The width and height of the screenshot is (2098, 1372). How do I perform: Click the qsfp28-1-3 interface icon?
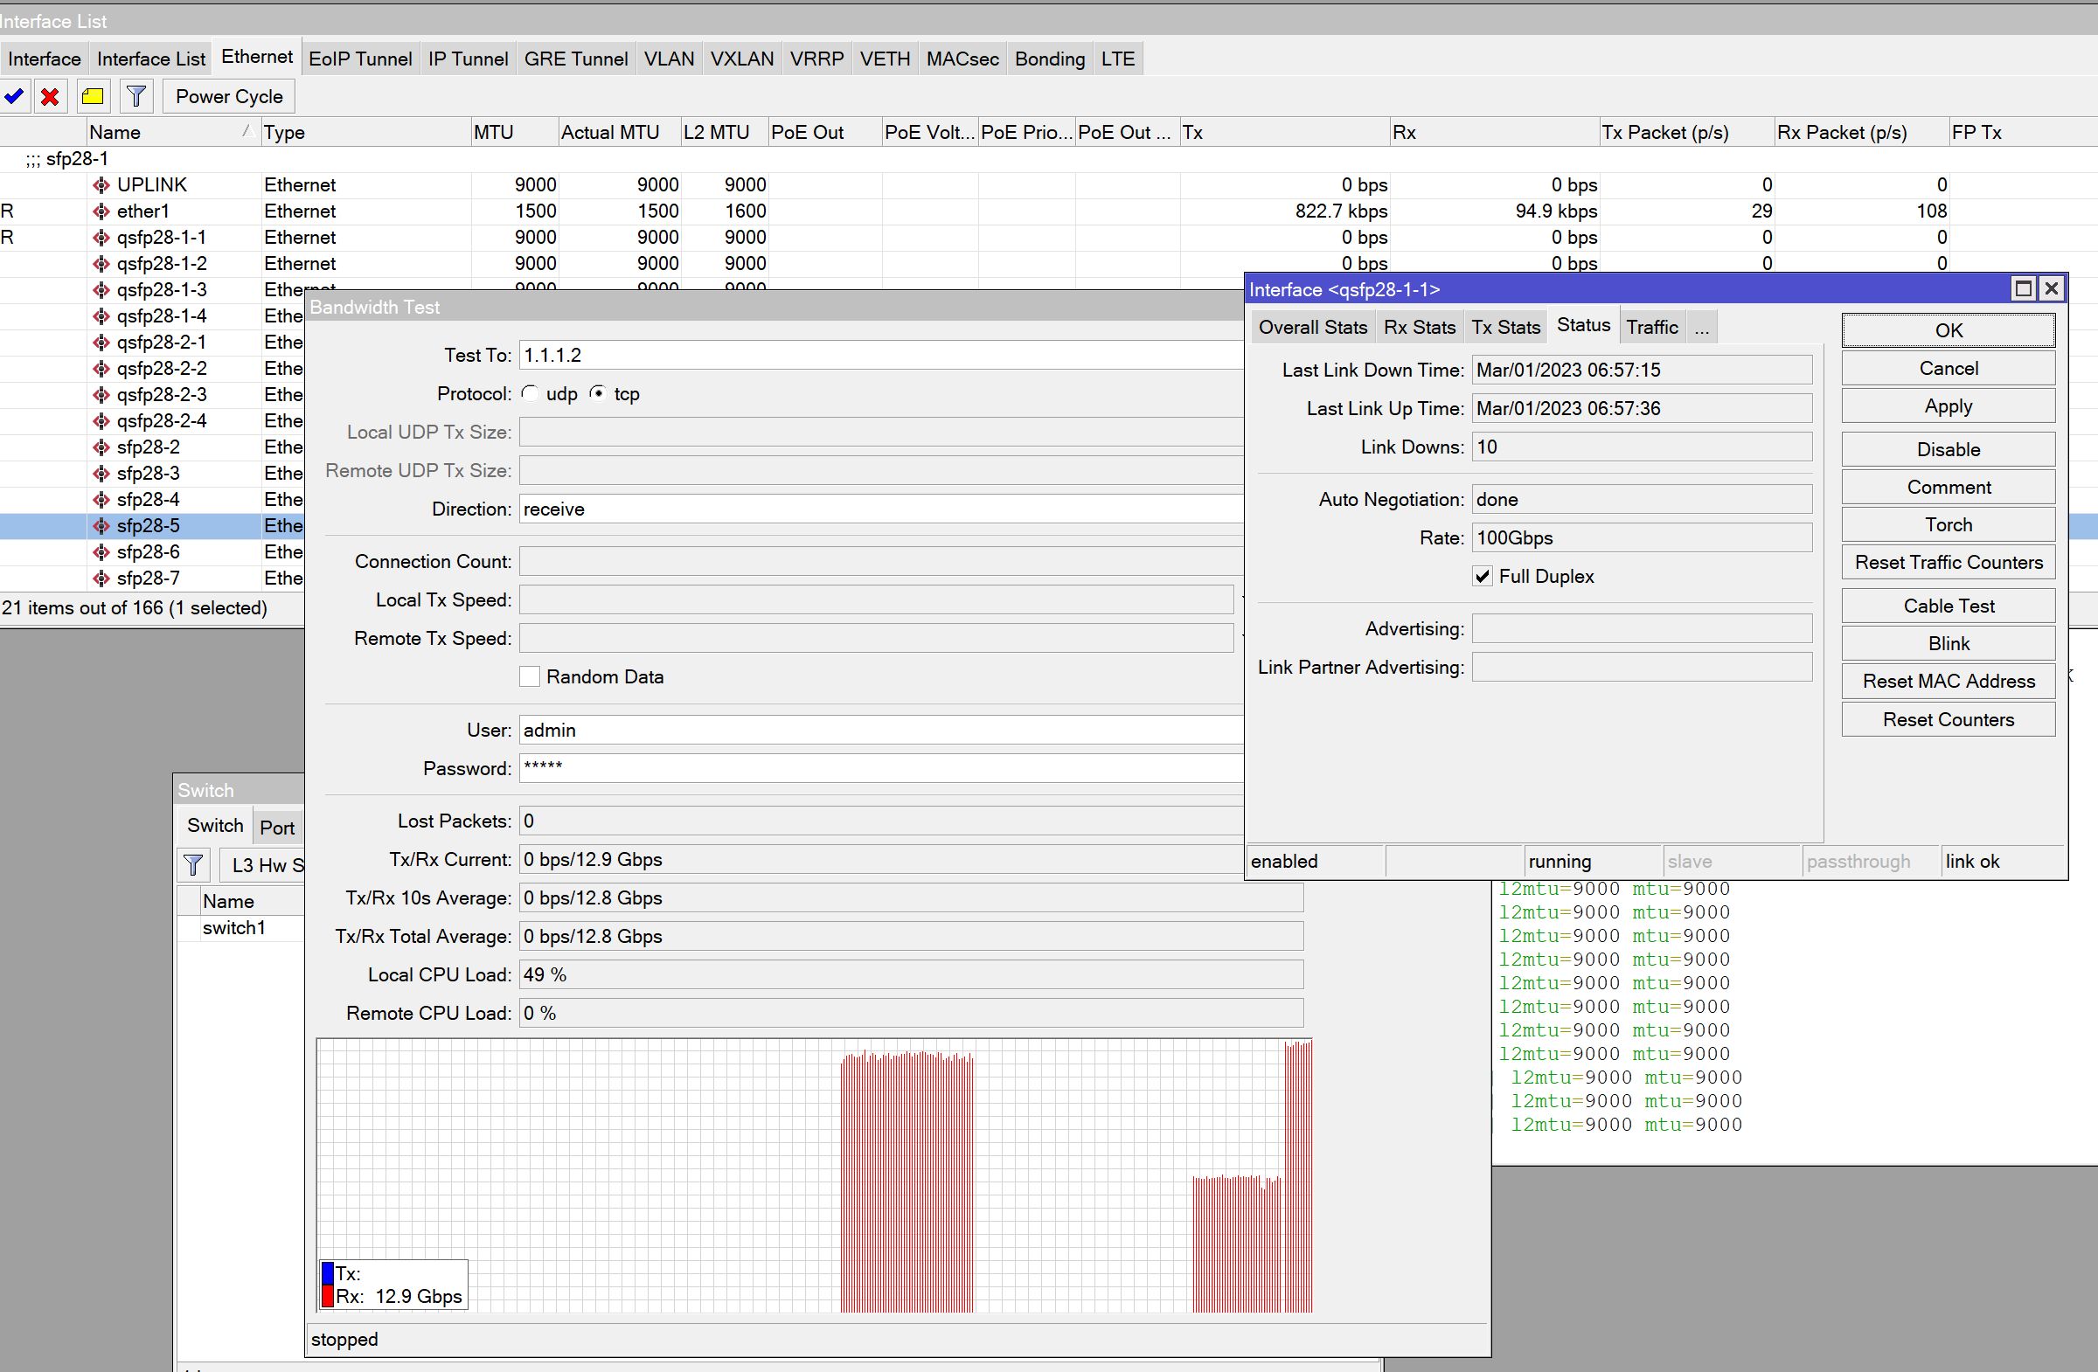(101, 290)
